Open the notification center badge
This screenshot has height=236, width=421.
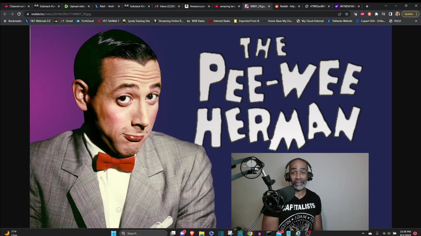coord(415,233)
